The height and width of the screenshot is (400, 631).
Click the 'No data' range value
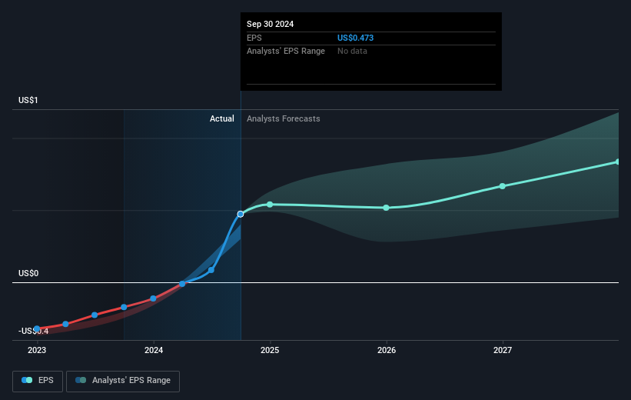352,52
